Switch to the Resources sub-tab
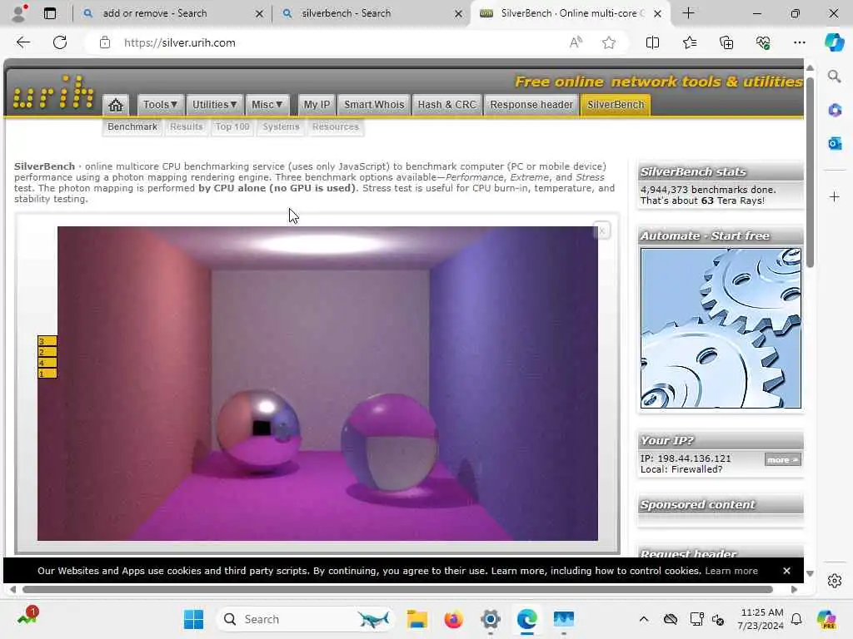 pyautogui.click(x=336, y=126)
